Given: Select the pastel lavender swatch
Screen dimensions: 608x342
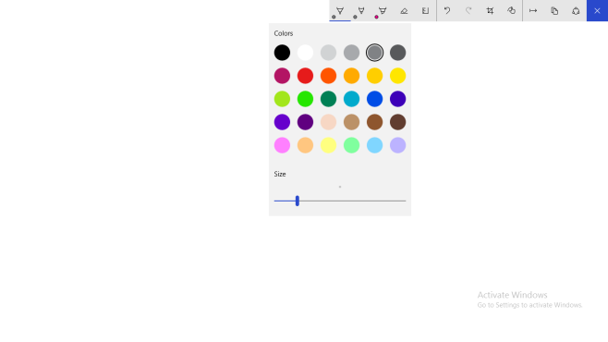Looking at the screenshot, I should coord(398,145).
